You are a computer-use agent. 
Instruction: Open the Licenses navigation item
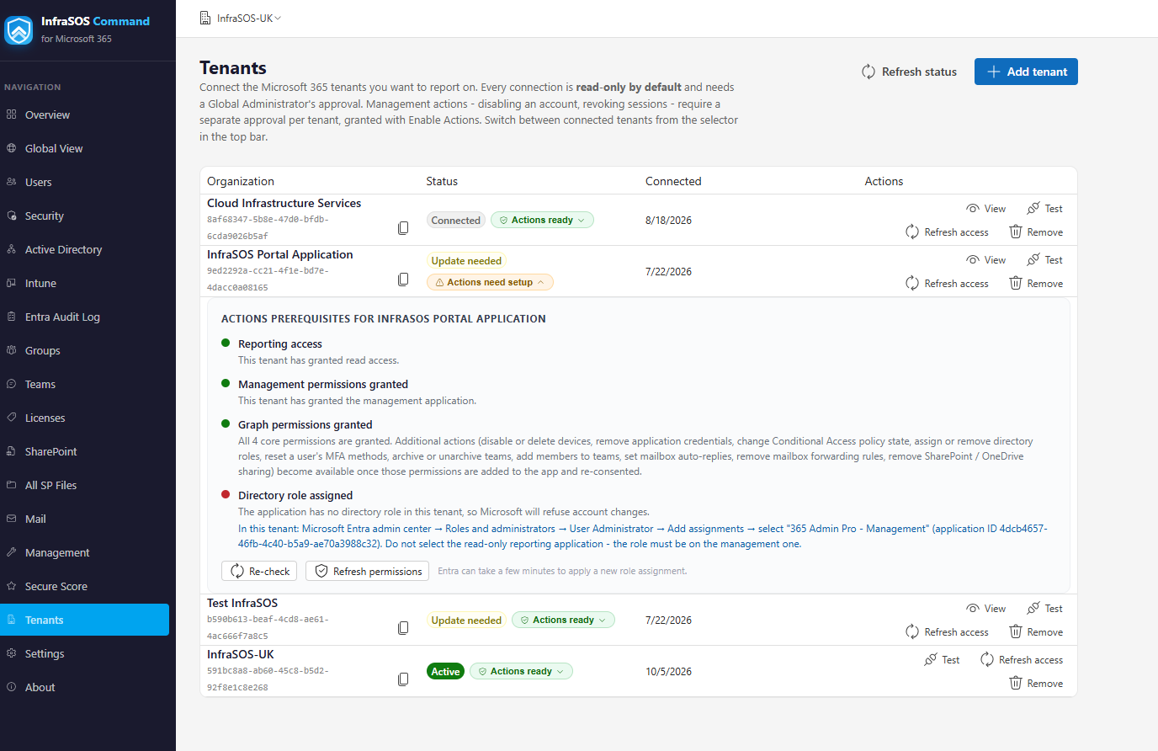pos(84,418)
